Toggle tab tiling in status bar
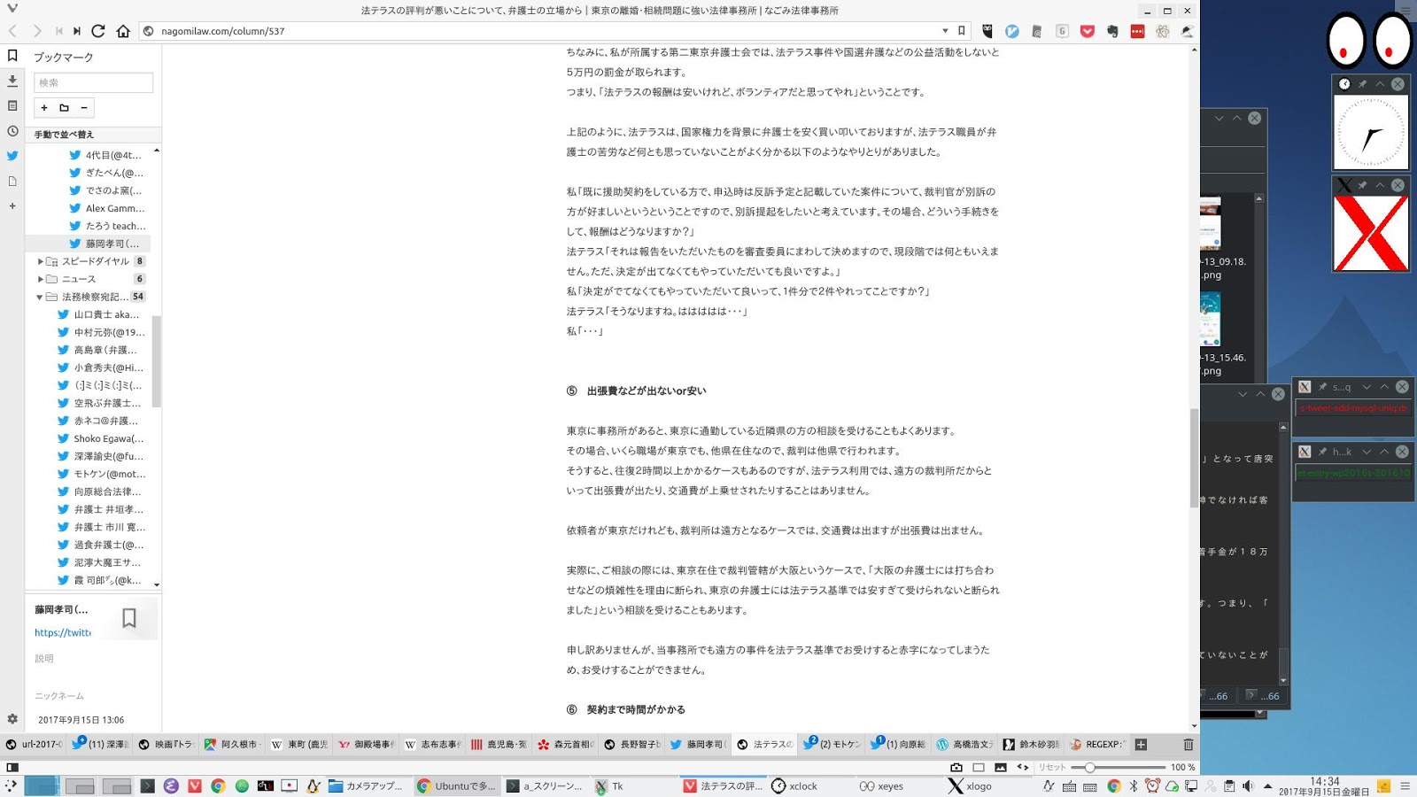 [979, 767]
